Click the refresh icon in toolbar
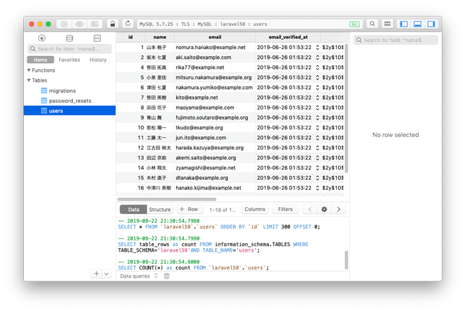This screenshot has width=465, height=312. coord(128,24)
